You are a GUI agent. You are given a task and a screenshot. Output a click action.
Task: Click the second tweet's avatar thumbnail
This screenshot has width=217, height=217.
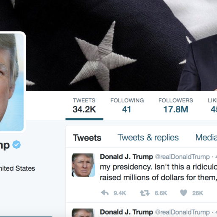83,213
